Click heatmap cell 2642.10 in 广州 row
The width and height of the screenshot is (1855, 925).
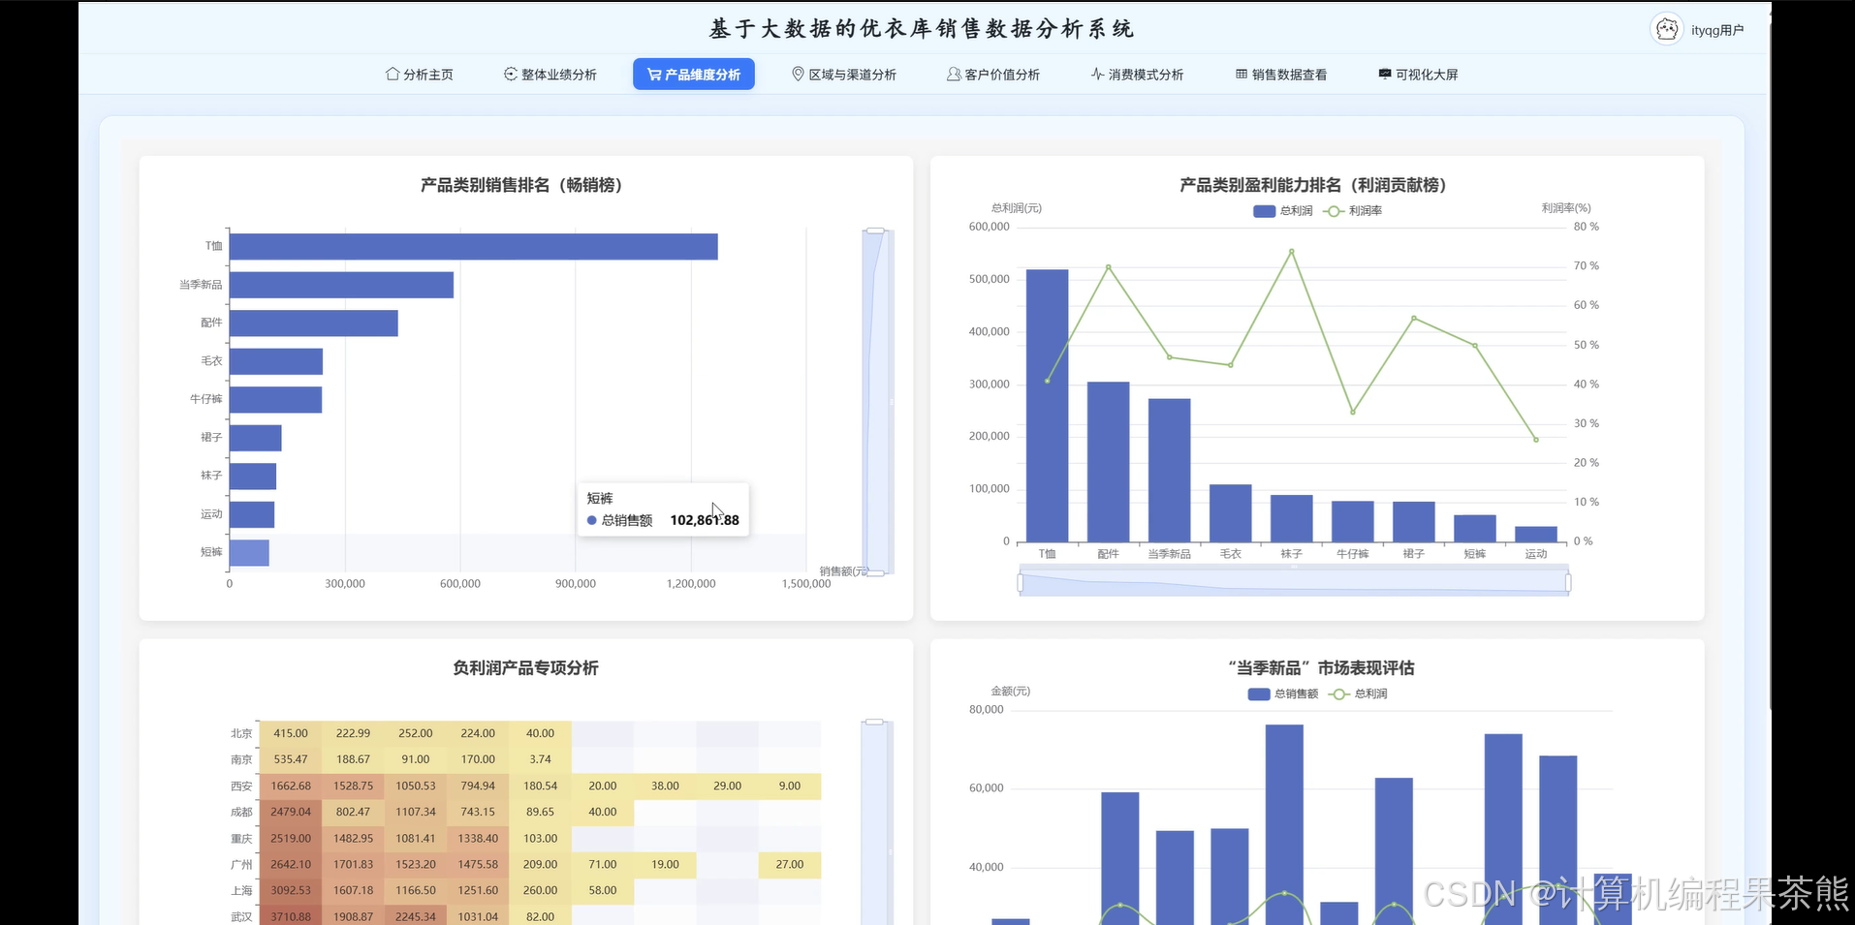(291, 865)
